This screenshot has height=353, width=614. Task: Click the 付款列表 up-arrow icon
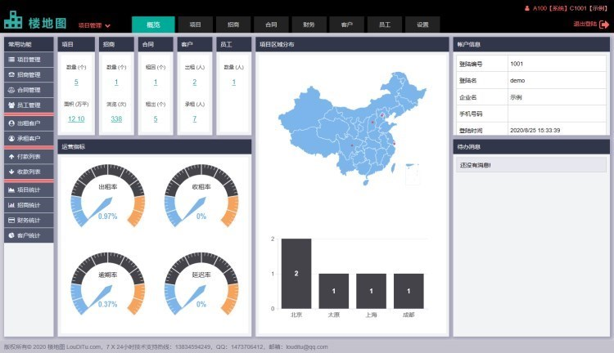pos(11,156)
